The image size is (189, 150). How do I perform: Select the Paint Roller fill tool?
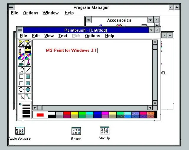21,63
